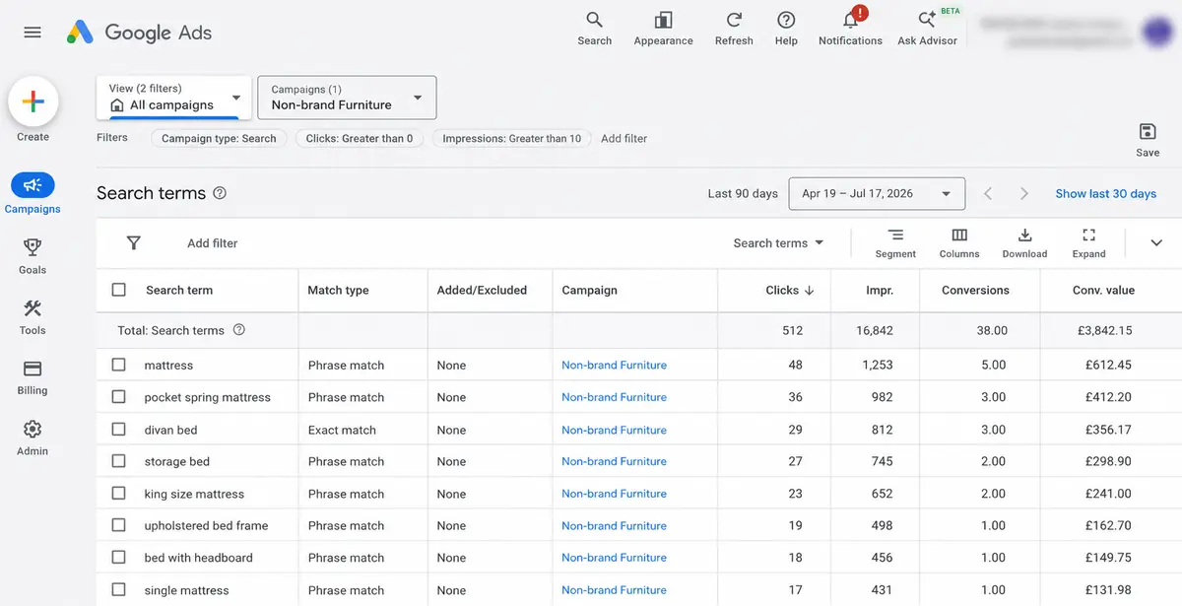
Task: Open Campaigns in sidebar
Action: (x=33, y=194)
